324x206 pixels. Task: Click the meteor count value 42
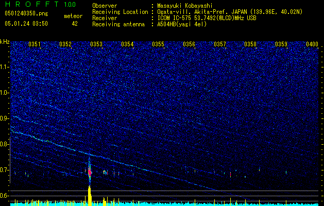point(75,24)
